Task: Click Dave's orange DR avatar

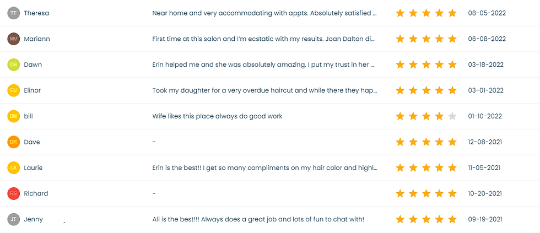Action: (x=13, y=142)
